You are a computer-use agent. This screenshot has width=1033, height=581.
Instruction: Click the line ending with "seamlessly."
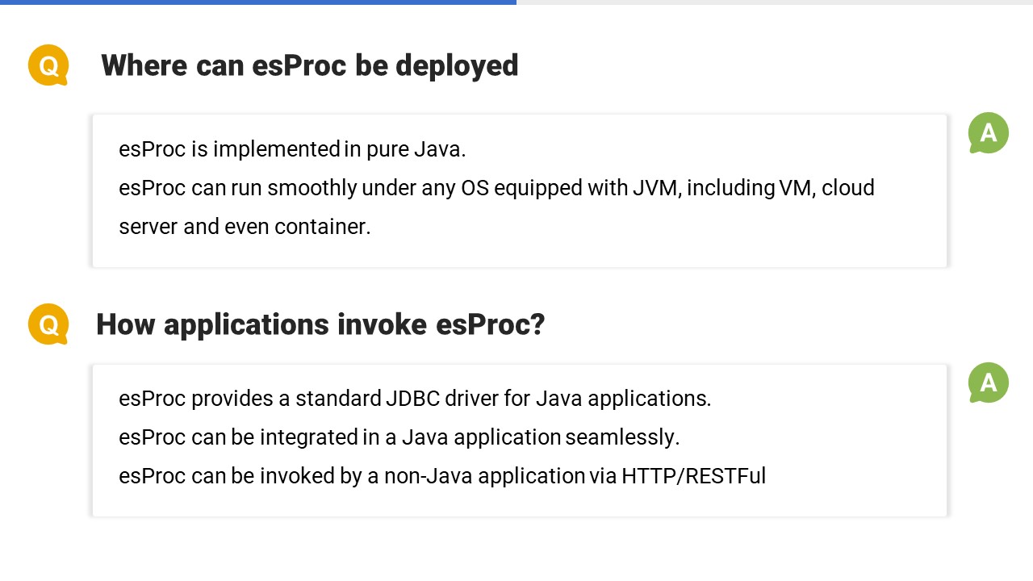click(399, 437)
